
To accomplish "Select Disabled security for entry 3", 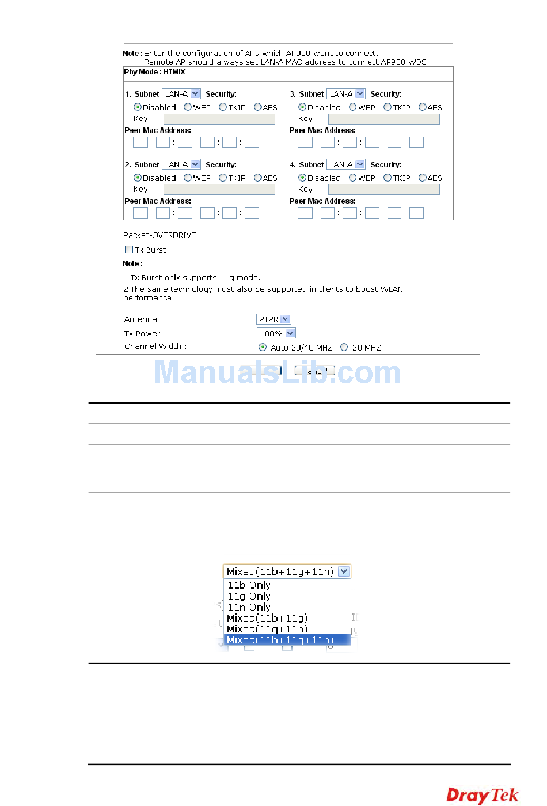I will 302,107.
